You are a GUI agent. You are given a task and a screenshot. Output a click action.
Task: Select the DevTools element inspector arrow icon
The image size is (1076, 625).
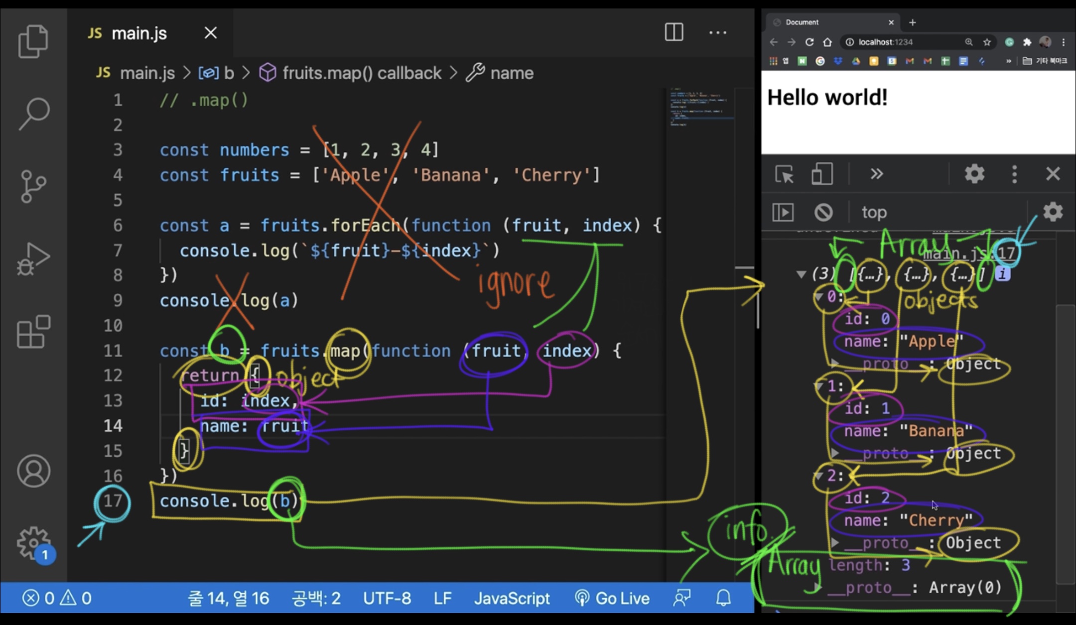click(784, 174)
